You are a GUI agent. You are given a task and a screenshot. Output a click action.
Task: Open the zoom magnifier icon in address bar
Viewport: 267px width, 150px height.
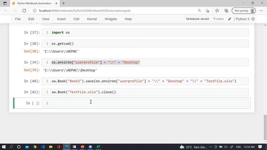(x=199, y=11)
